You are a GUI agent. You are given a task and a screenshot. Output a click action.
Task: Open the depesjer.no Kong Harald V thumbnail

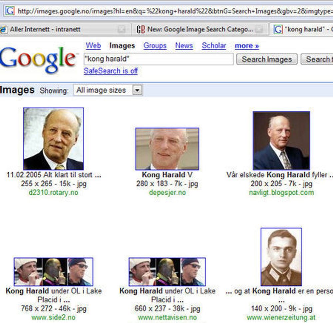click(x=167, y=149)
